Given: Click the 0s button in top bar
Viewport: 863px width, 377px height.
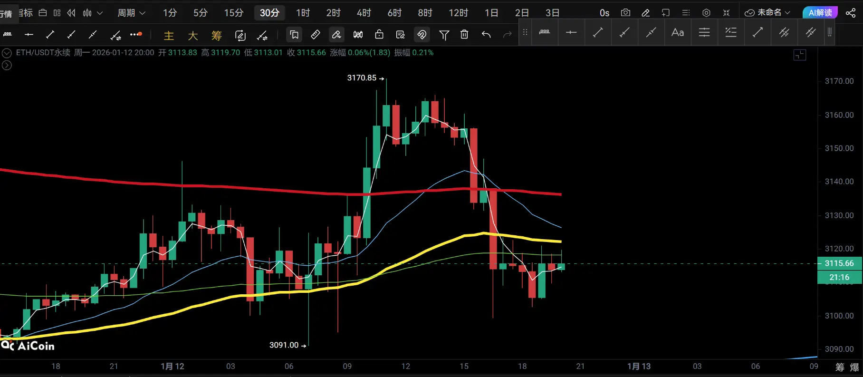Looking at the screenshot, I should click(604, 13).
